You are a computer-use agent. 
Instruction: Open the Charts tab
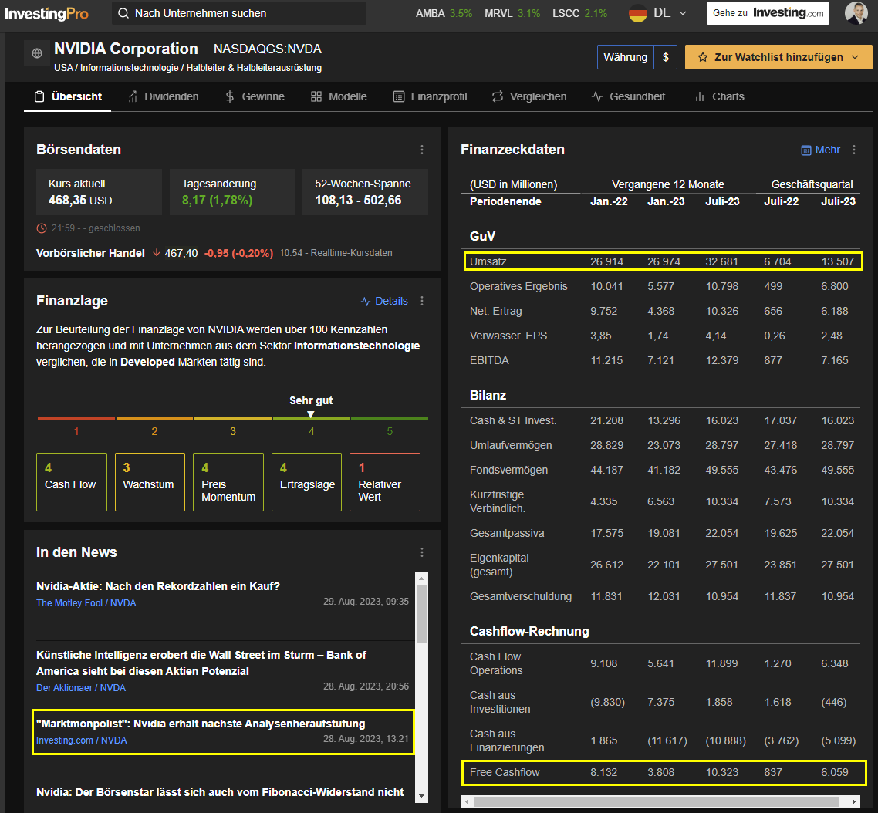719,96
